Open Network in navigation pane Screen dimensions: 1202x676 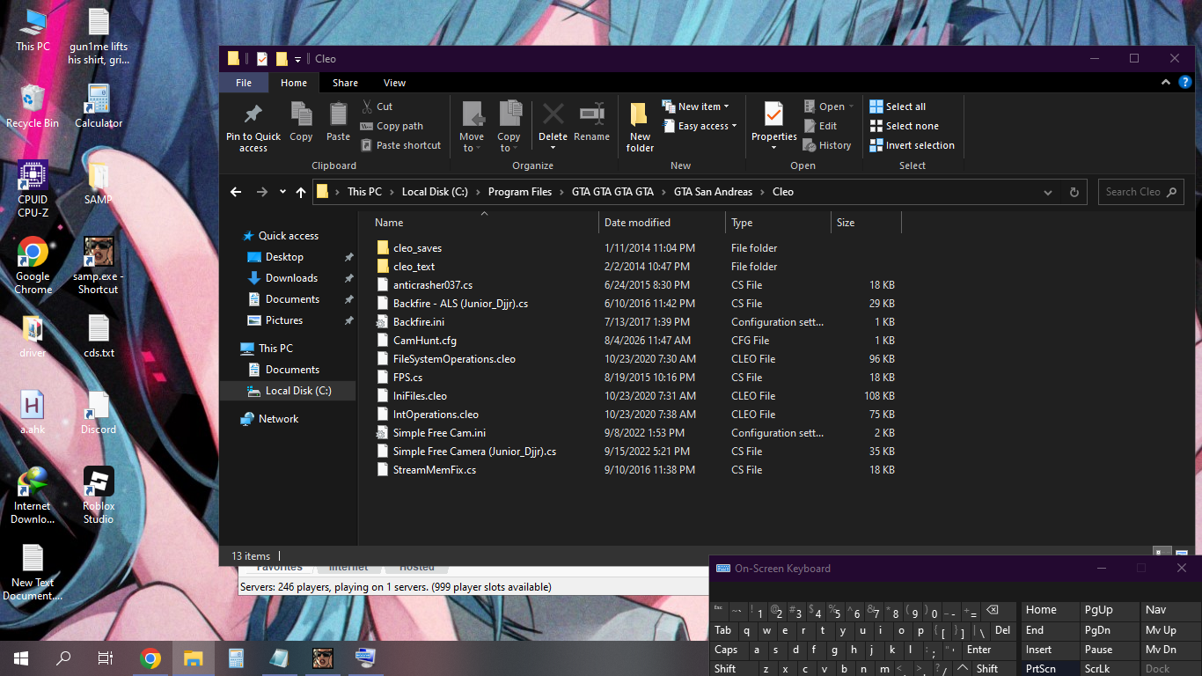point(278,419)
